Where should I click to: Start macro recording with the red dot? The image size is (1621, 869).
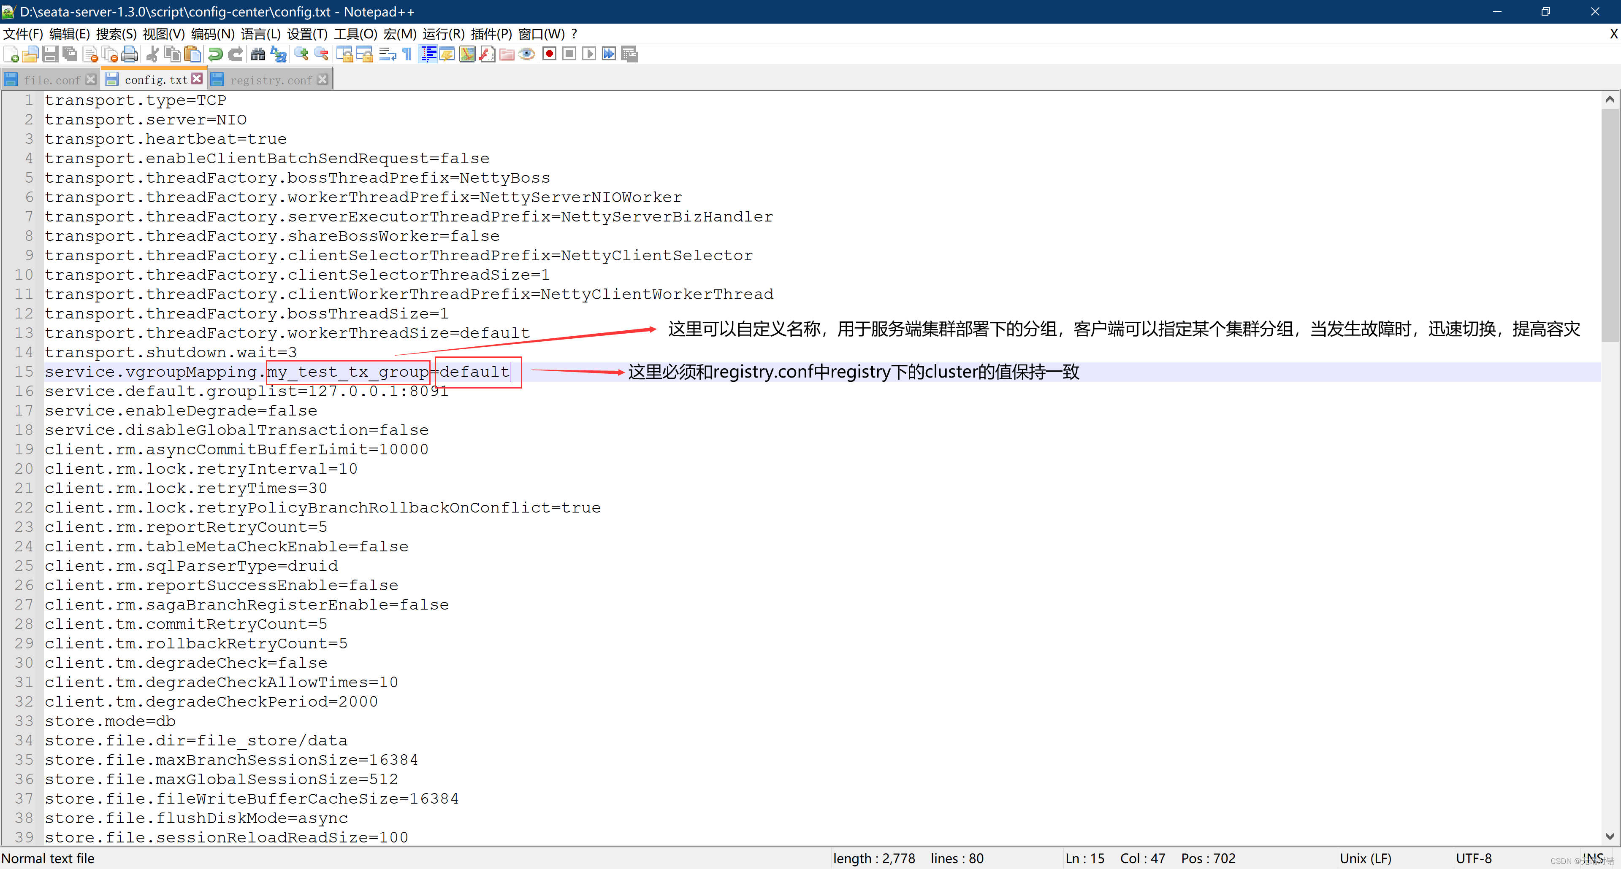coord(549,54)
